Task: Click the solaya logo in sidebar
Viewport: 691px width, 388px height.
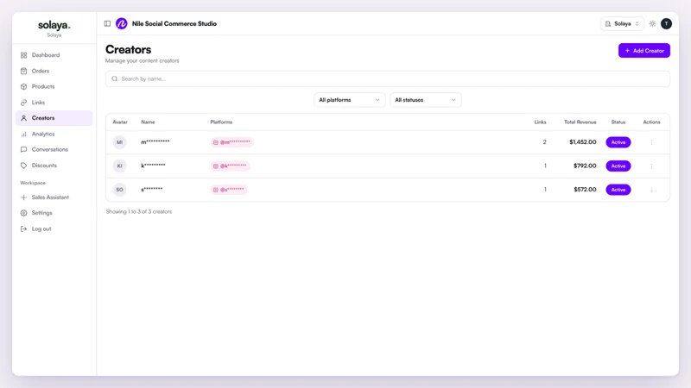Action: pyautogui.click(x=54, y=25)
